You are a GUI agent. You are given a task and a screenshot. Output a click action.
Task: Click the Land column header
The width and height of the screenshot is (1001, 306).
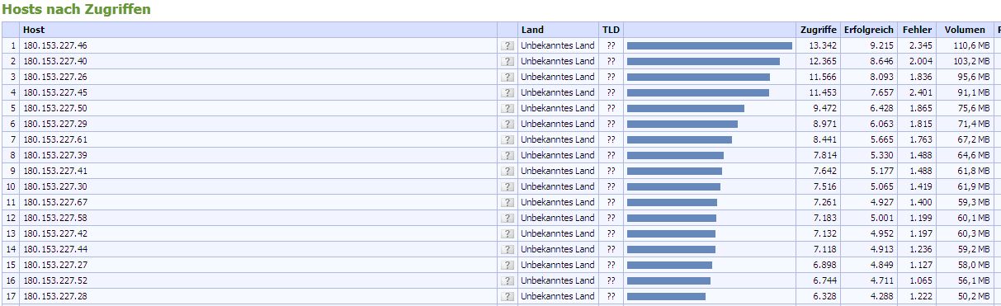[532, 30]
